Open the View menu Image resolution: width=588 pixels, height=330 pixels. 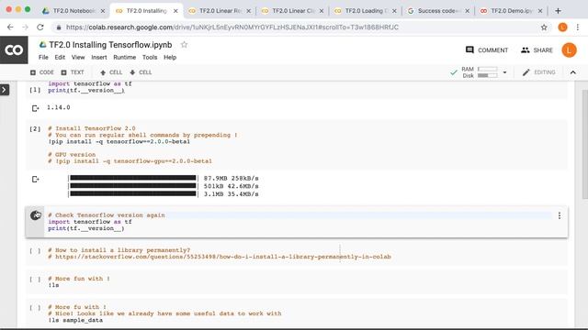78,57
